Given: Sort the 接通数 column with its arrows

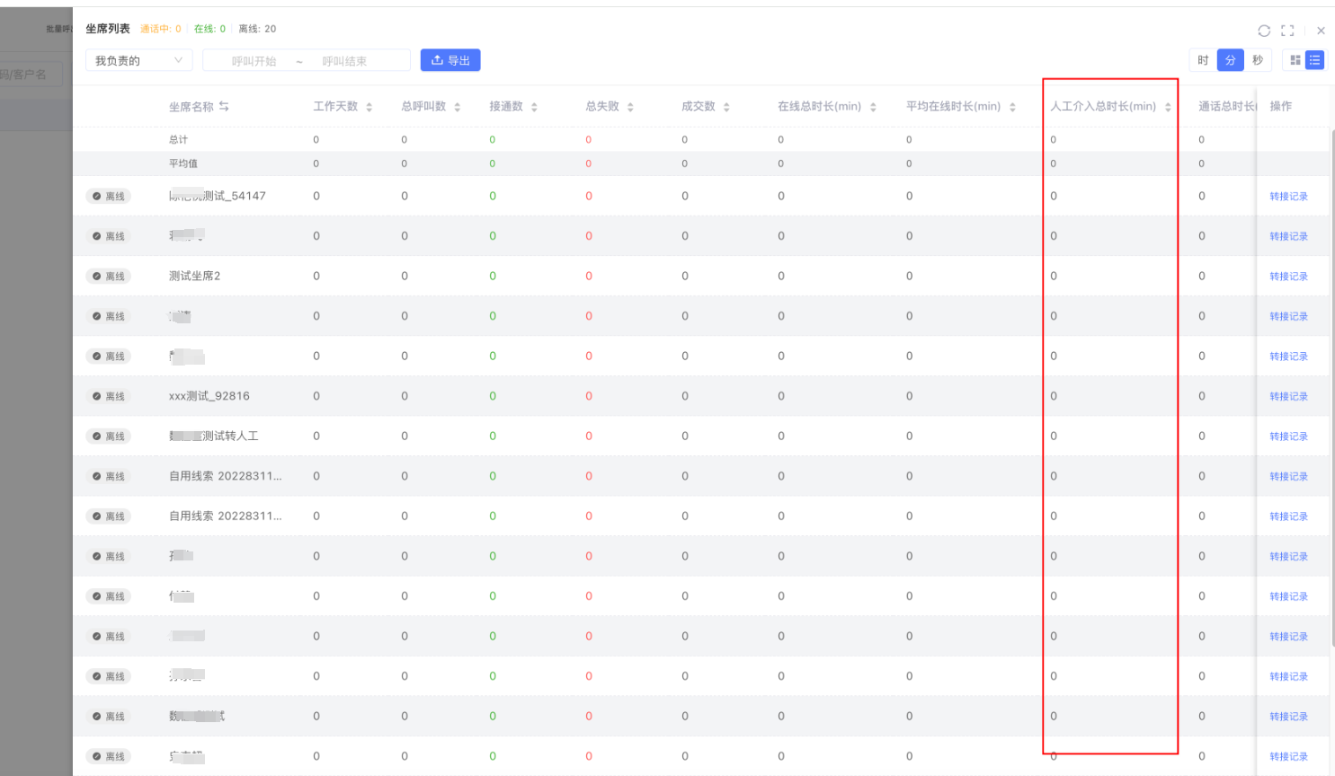Looking at the screenshot, I should 534,107.
